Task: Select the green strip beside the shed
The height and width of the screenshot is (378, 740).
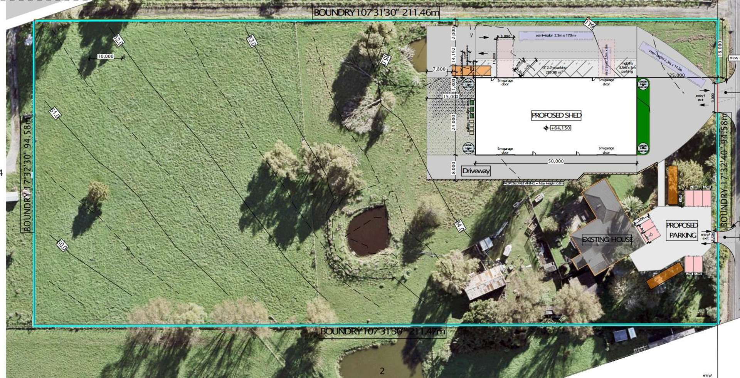Action: click(x=643, y=116)
